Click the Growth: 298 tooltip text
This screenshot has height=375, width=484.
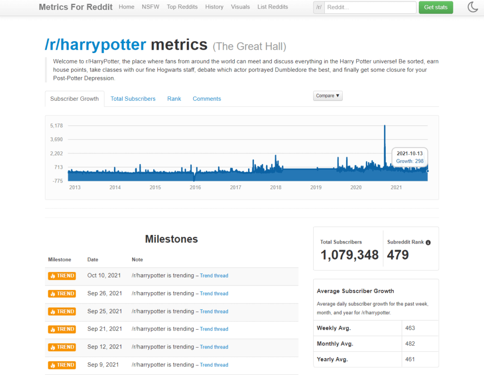coord(410,161)
